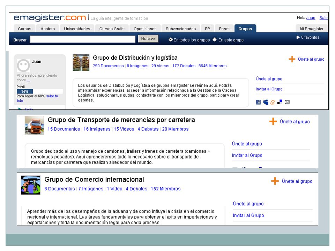
Task: View 28 Miembros link
Action: point(175,129)
